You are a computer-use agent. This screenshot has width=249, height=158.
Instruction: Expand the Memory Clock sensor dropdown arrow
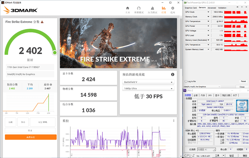click(x=208, y=17)
